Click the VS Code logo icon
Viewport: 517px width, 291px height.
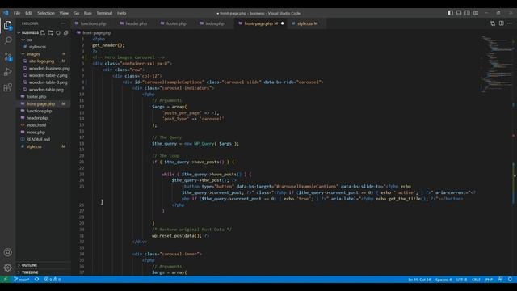(6, 13)
